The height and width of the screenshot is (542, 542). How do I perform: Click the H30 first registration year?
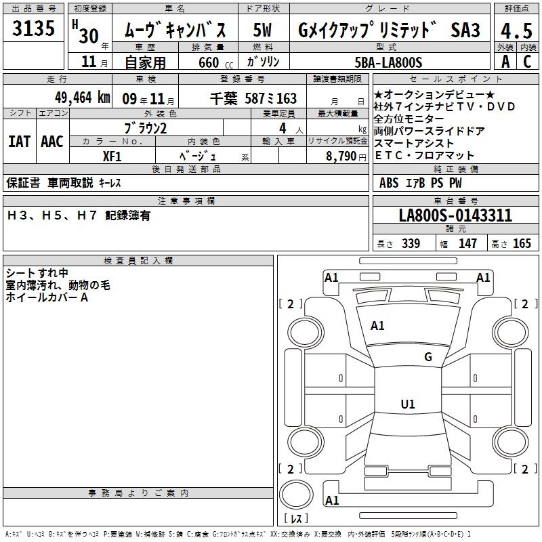point(85,32)
